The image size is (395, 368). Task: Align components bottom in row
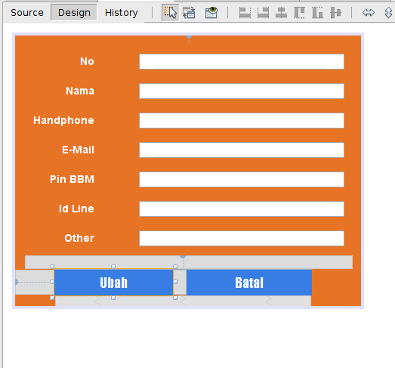317,13
